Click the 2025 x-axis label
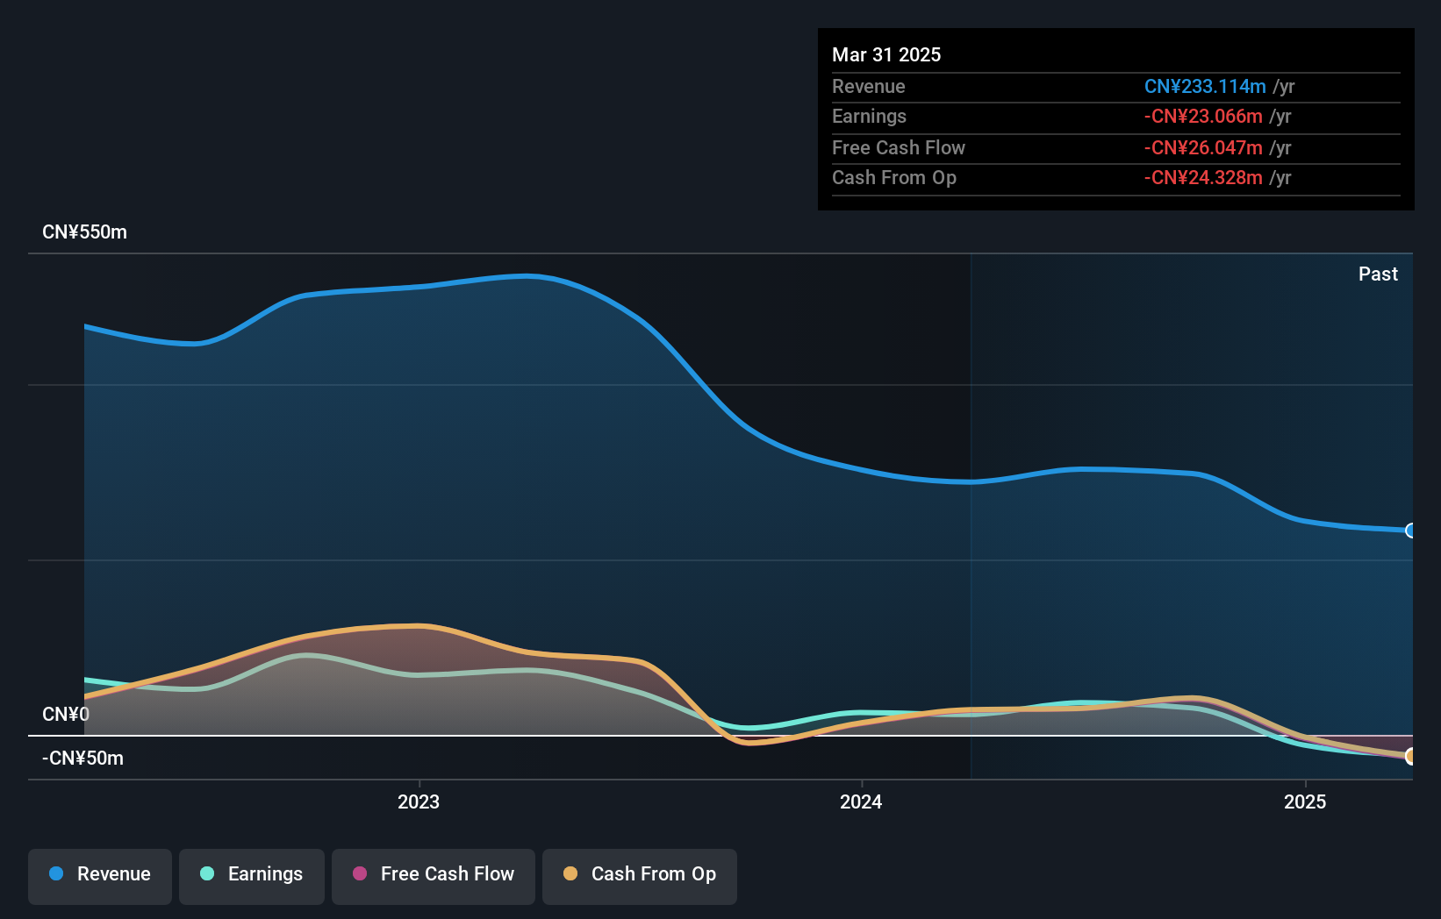Screen dimensions: 1441x919 click(1305, 801)
